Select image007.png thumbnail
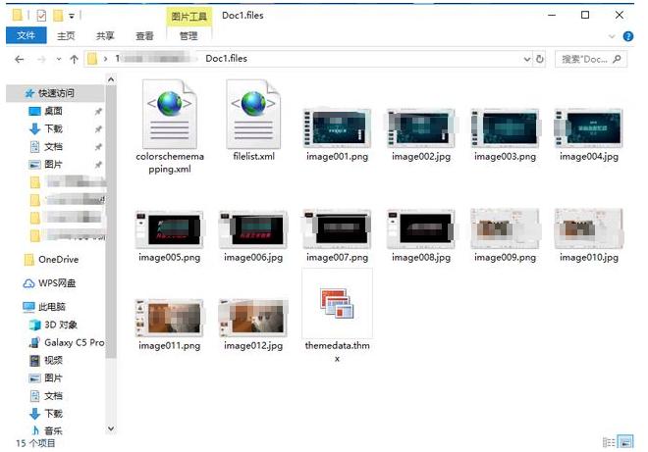Viewport: 648px width, 452px height. click(337, 229)
